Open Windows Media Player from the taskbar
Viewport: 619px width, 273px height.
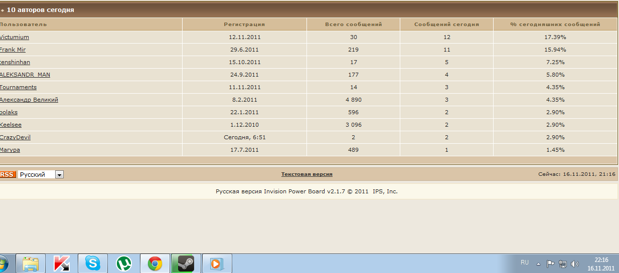(217, 263)
